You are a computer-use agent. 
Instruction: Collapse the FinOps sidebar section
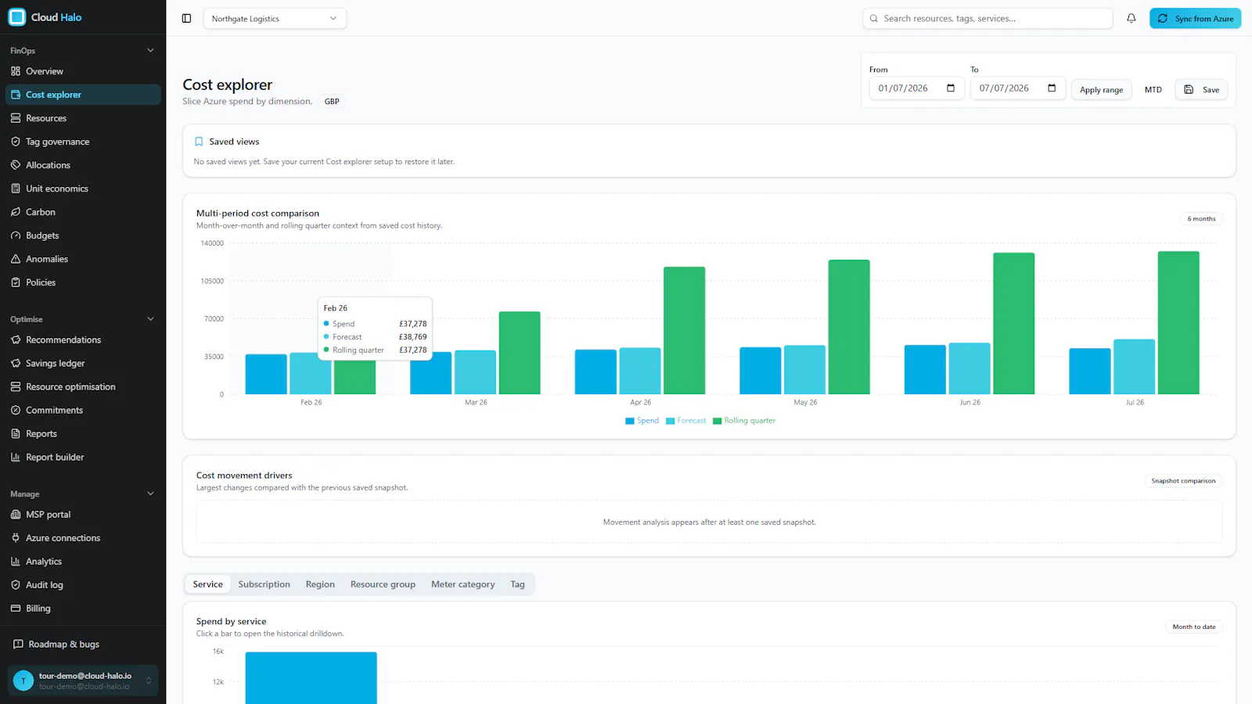pyautogui.click(x=150, y=51)
